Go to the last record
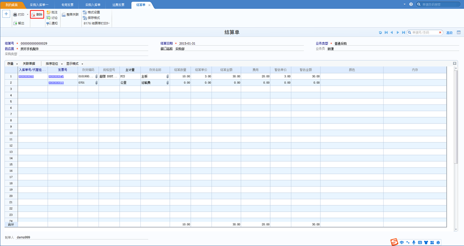 (404, 33)
